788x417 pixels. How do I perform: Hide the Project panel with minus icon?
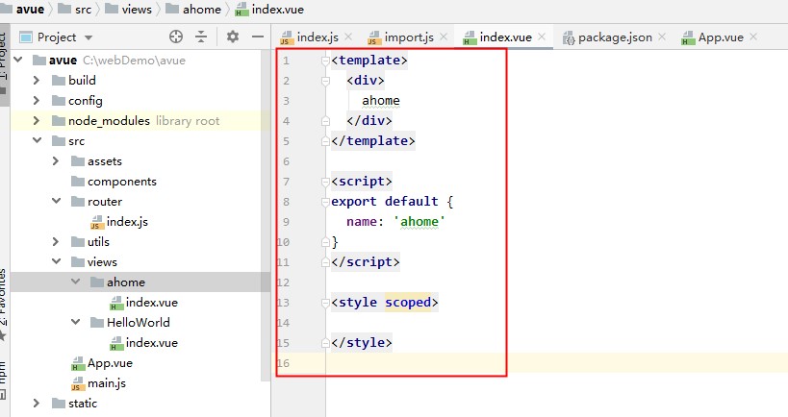tap(258, 37)
